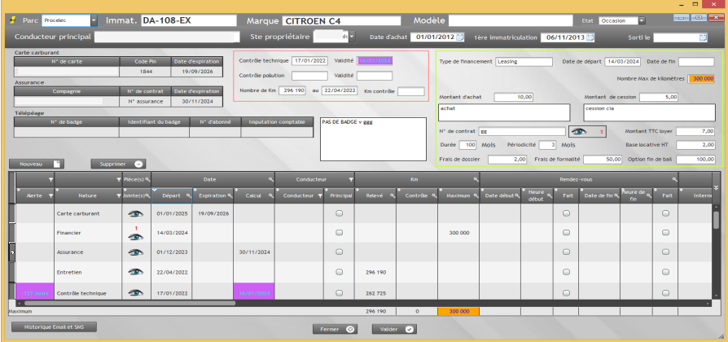The image size is (728, 342).
Task: Open calendar picker for Date d'achat
Action: (459, 37)
